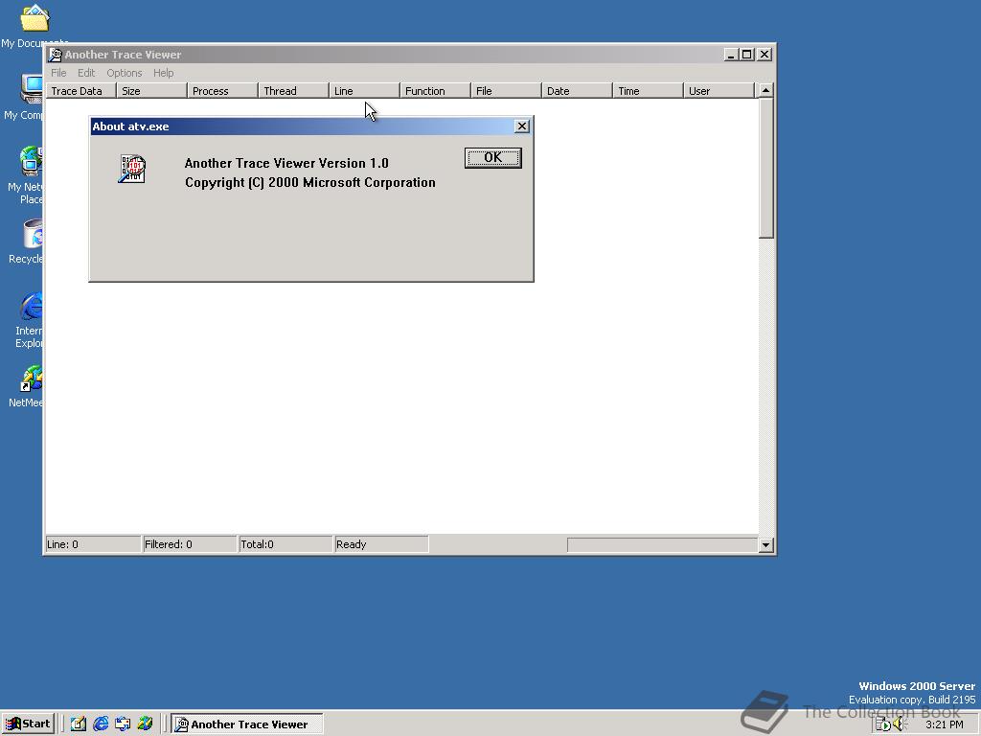Click the volume tray icon
Screen dimensions: 981x736
pos(900,724)
